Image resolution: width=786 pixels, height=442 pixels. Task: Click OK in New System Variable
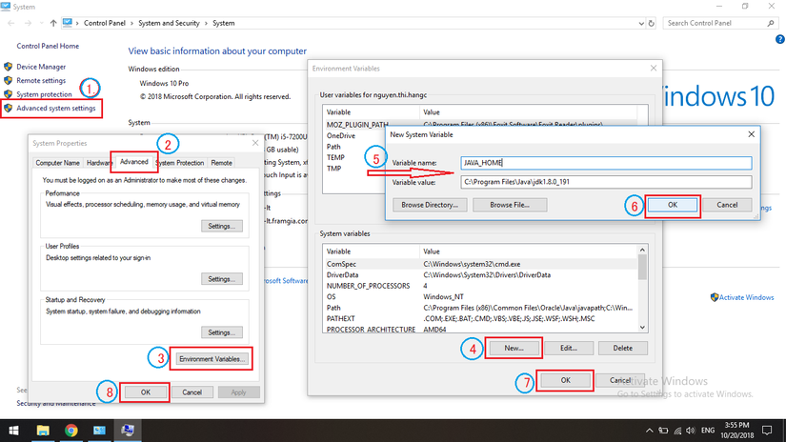pyautogui.click(x=673, y=205)
